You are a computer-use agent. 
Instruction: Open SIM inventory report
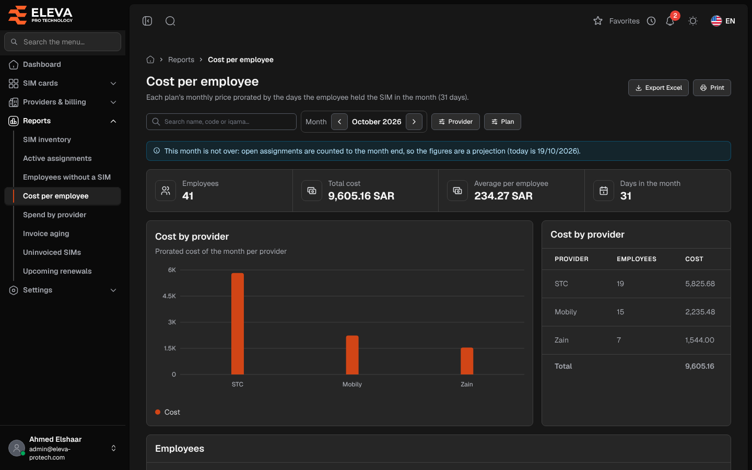(x=47, y=139)
